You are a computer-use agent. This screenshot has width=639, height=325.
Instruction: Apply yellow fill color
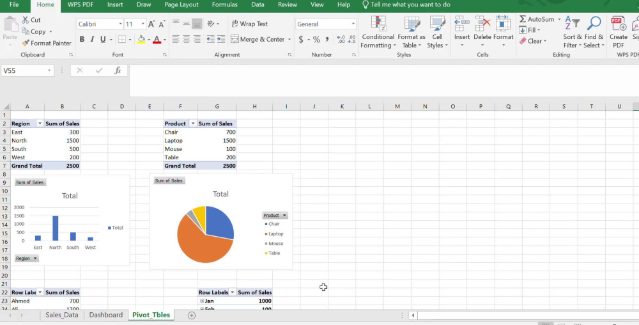pyautogui.click(x=141, y=39)
